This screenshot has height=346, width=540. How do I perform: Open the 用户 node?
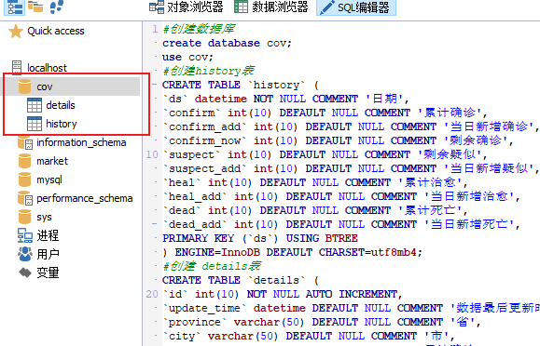pos(48,254)
